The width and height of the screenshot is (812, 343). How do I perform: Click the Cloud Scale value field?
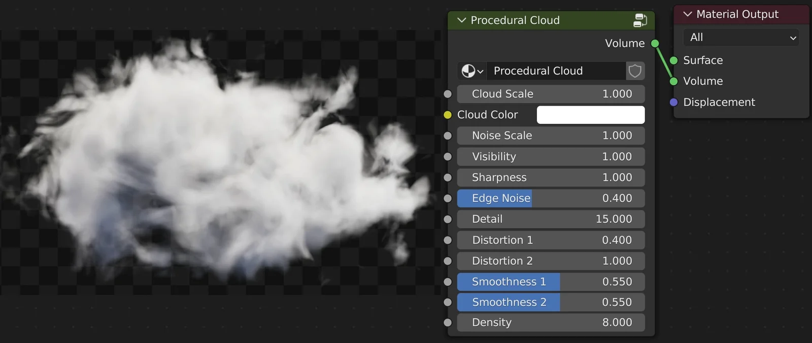tap(551, 94)
